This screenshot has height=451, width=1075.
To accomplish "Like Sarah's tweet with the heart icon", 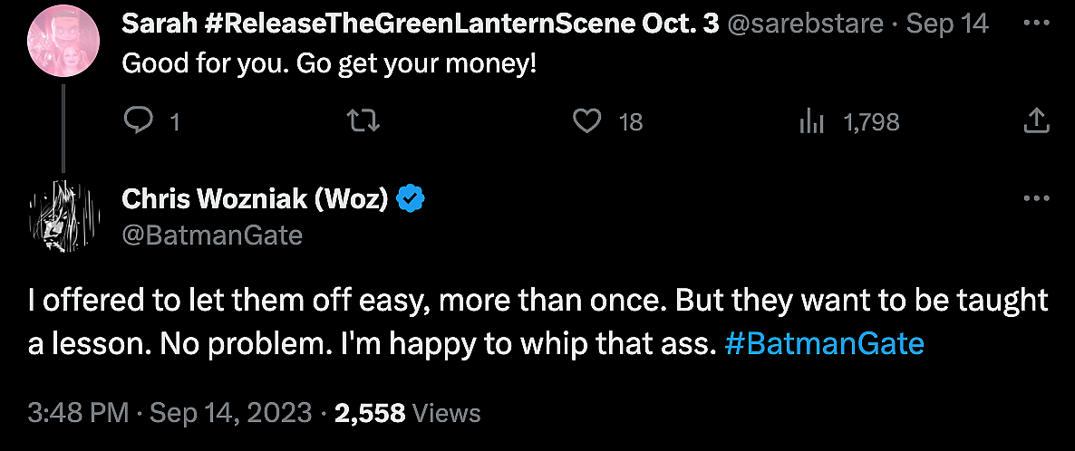I will click(590, 120).
